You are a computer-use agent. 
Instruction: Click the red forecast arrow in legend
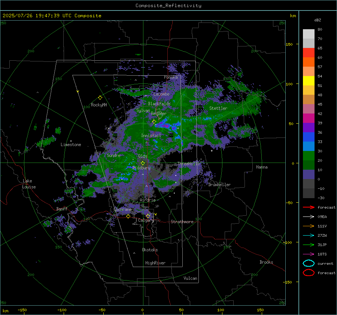[x=309, y=207]
